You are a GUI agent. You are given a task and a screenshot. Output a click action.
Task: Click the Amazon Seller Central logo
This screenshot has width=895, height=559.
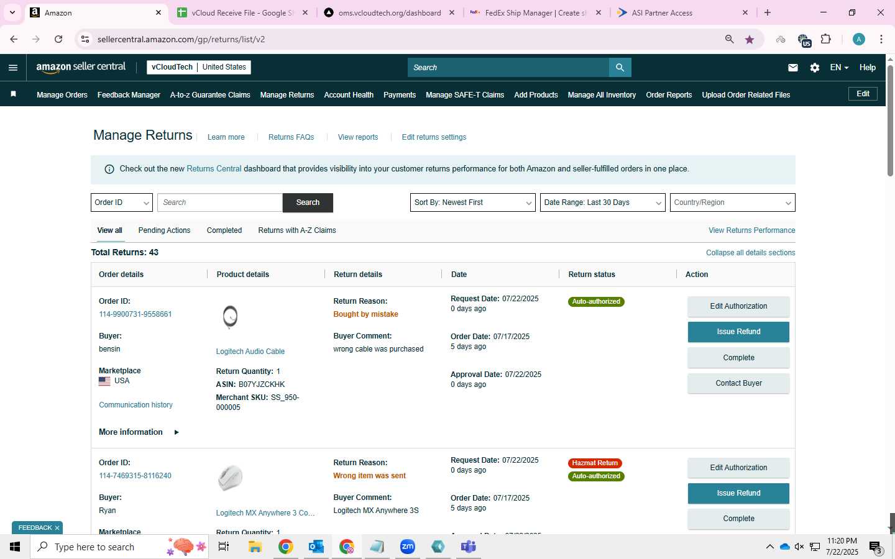(x=81, y=67)
